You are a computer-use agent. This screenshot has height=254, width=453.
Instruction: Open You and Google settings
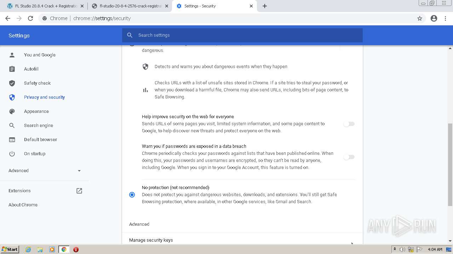point(40,55)
